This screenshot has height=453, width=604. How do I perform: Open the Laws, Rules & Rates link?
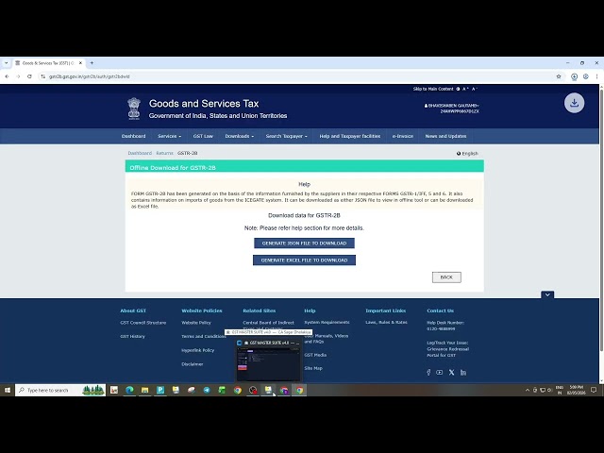386,322
